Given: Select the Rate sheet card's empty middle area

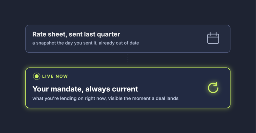Looking at the screenshot, I should (171, 39).
